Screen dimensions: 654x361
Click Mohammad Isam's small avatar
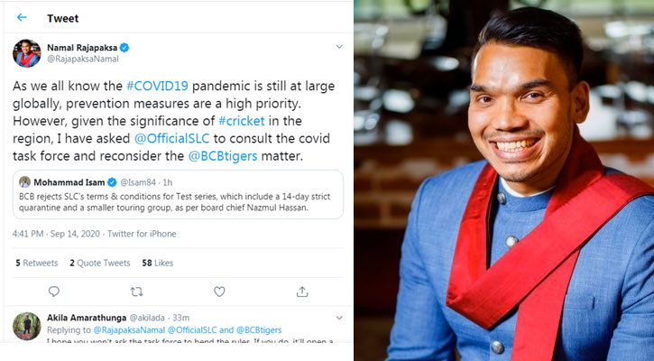[x=24, y=181]
